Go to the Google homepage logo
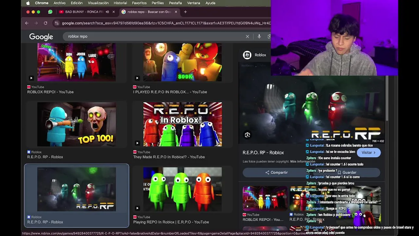The image size is (419, 236). click(41, 37)
